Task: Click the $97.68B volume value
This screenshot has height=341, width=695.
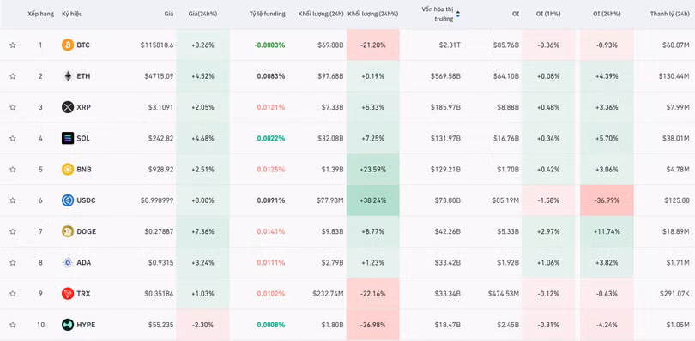Action: point(329,76)
